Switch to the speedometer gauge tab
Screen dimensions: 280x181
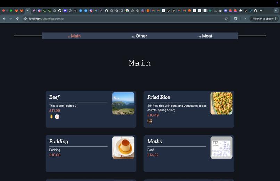101,11
